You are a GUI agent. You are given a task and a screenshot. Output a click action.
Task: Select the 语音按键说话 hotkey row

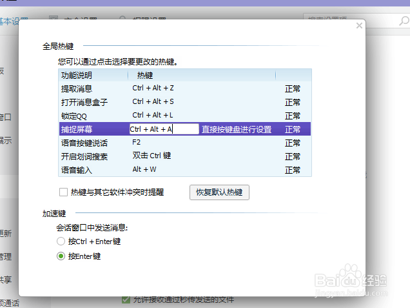[185, 143]
